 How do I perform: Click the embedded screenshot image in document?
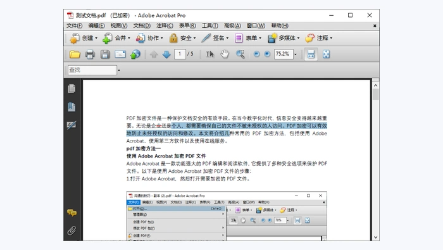coord(227,216)
